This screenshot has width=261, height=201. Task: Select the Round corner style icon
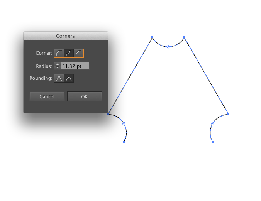[59, 53]
